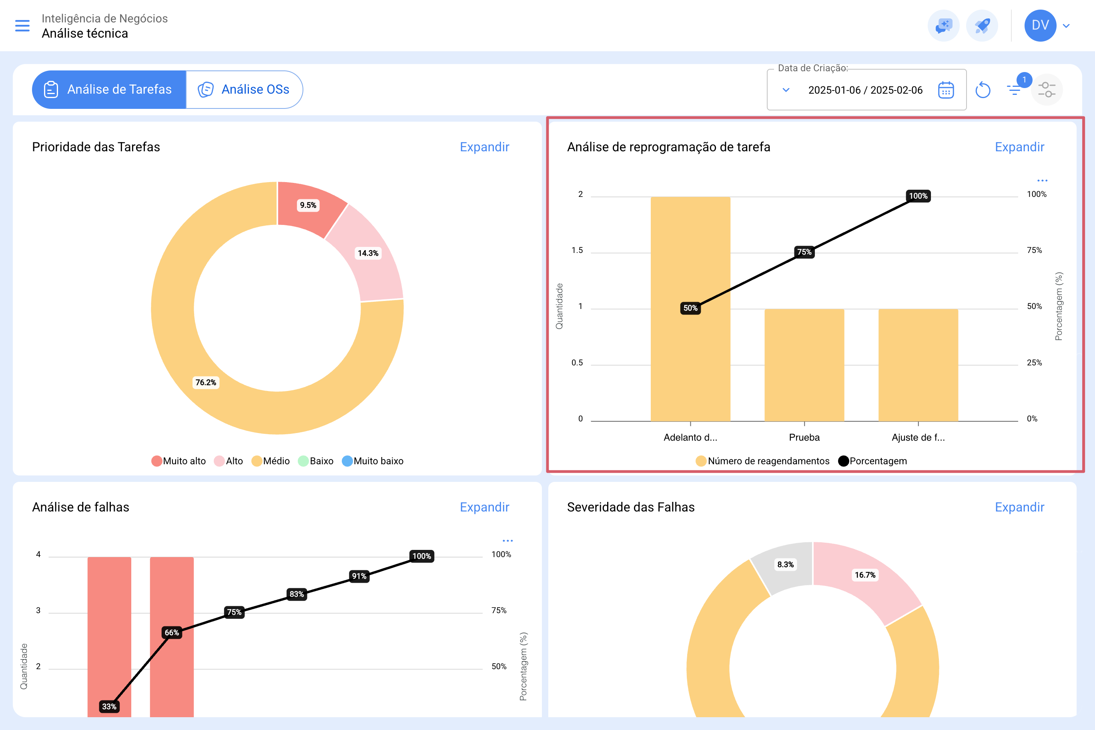Click the Ajuste de f... bar

tap(918, 365)
